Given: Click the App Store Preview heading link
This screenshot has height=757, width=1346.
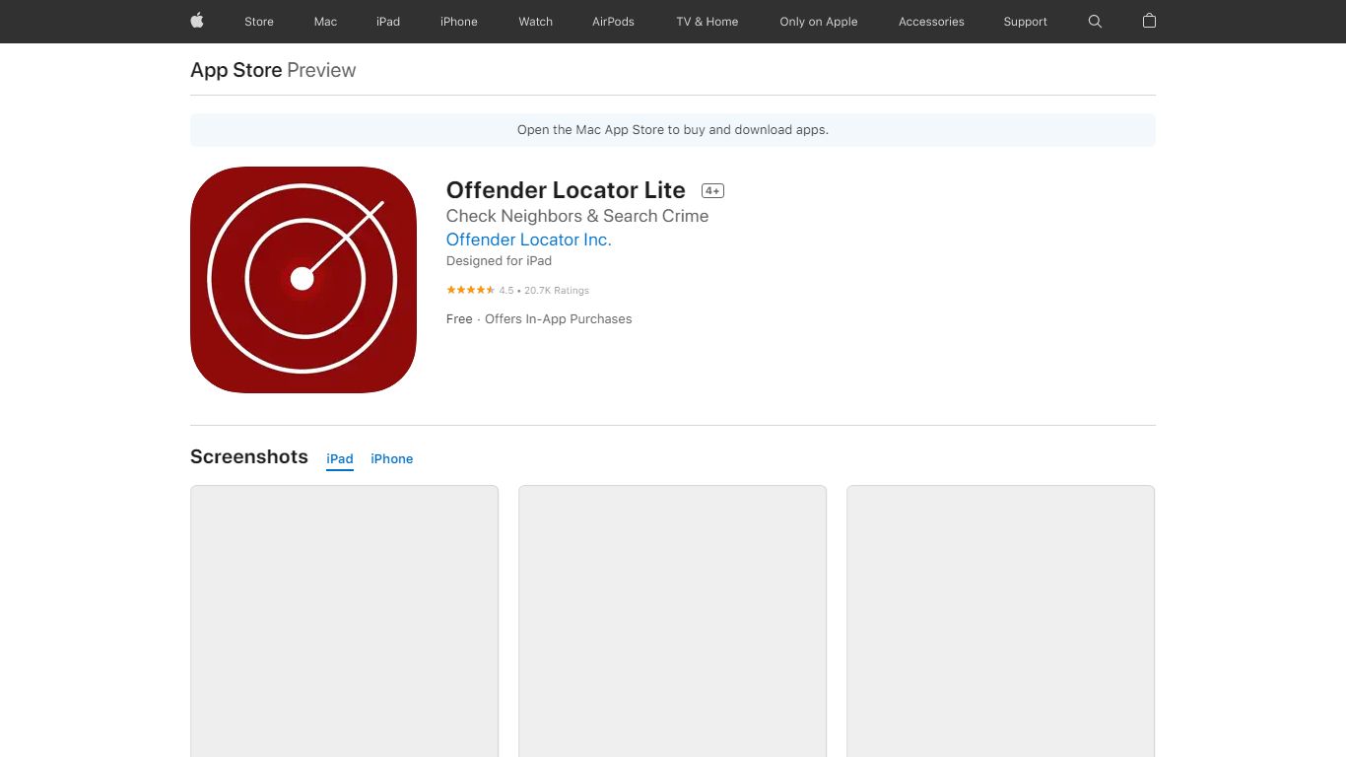Looking at the screenshot, I should [x=273, y=70].
